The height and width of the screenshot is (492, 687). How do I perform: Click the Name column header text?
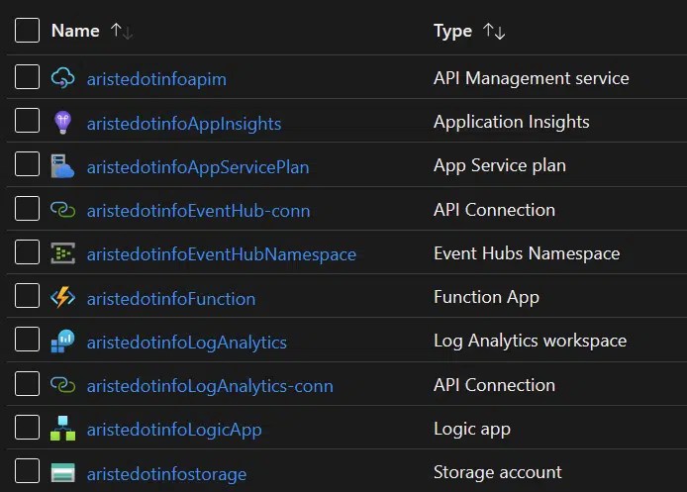pyautogui.click(x=75, y=31)
